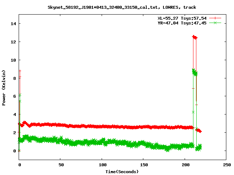The image size is (234, 175).
Task: Click the Time(Seconds) x-axis label
Action: coord(122,172)
